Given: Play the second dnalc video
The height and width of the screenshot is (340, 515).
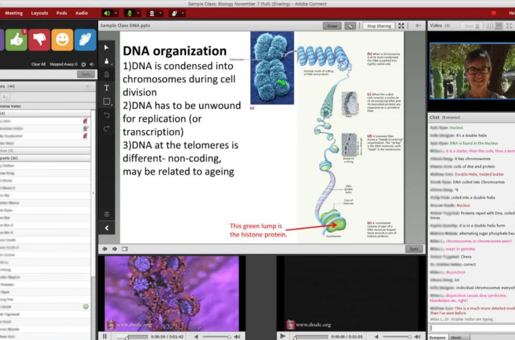Looking at the screenshot, I should [283, 336].
